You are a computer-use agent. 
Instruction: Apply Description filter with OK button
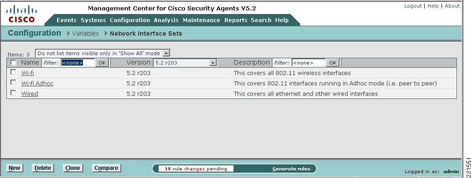(x=333, y=63)
